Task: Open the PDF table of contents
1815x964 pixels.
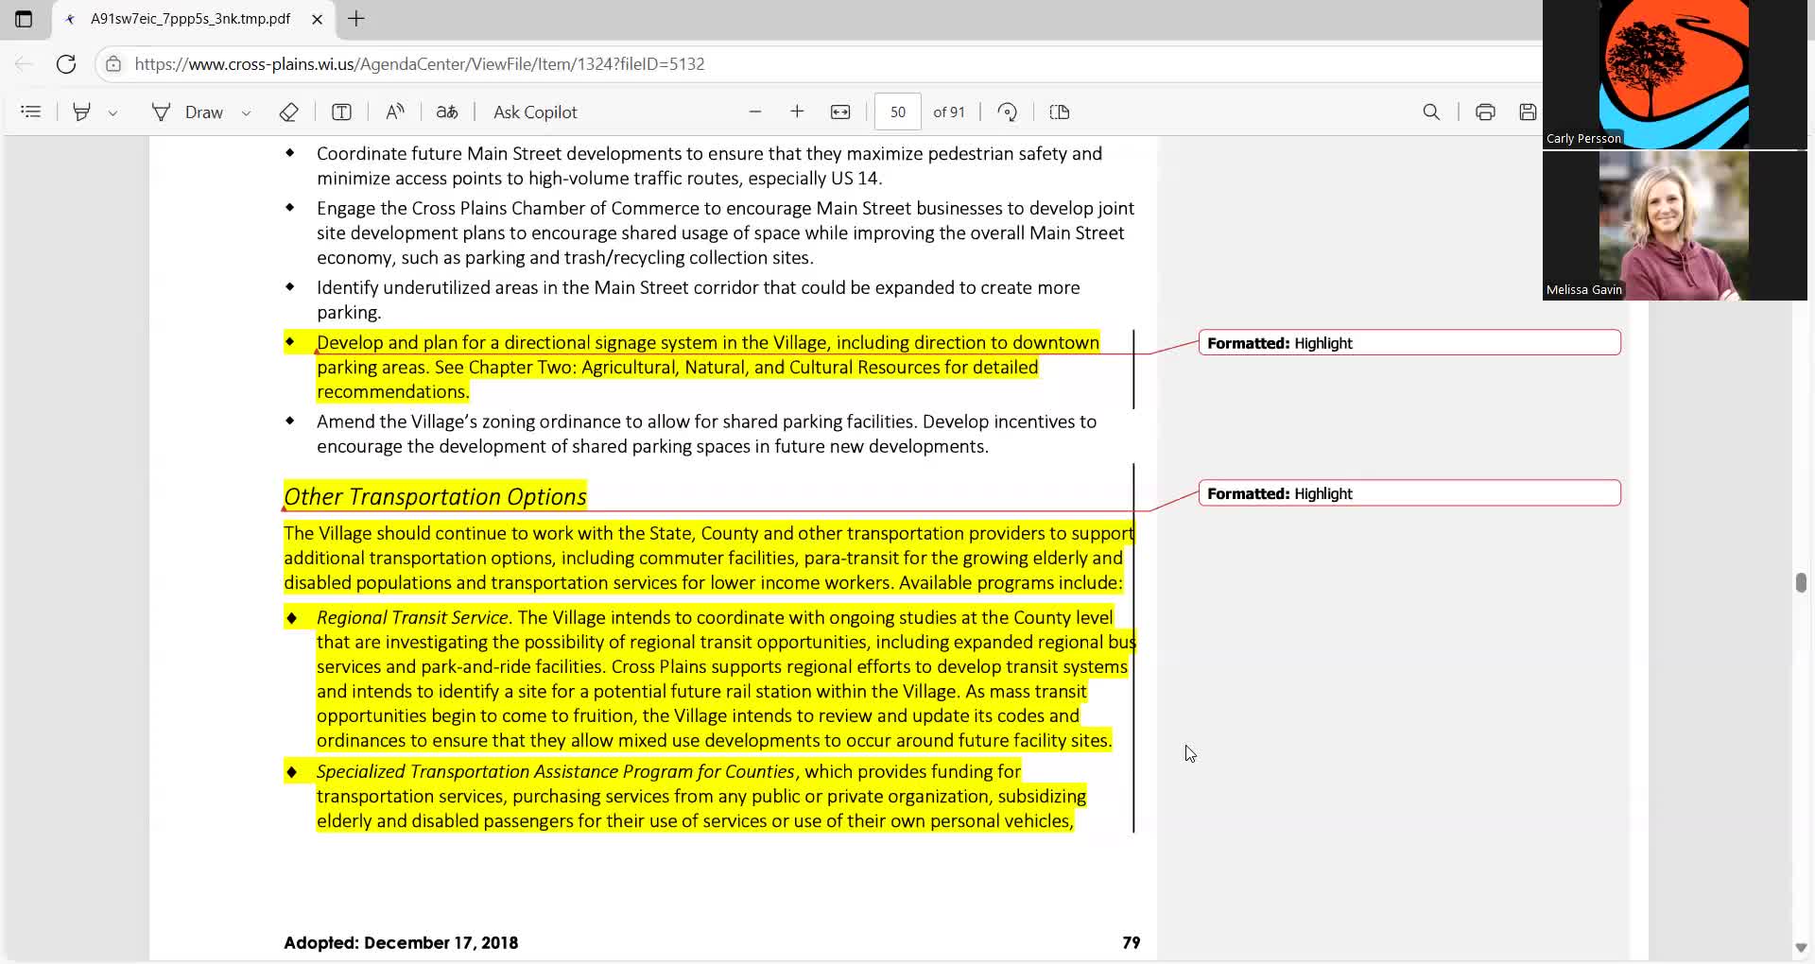Action: click(31, 112)
